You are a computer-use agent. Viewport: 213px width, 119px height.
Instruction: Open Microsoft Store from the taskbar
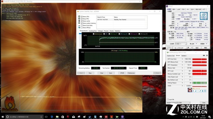(63, 117)
